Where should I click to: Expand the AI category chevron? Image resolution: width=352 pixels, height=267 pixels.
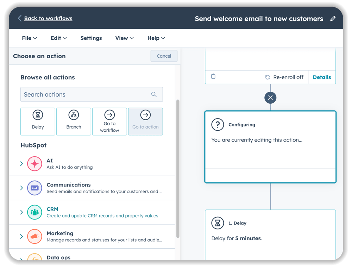[x=21, y=164]
